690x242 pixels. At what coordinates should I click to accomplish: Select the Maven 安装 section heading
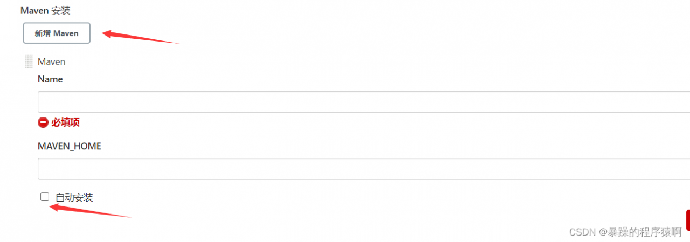tap(45, 10)
